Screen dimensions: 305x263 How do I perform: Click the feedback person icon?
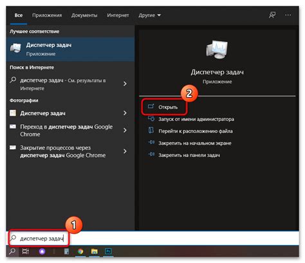[272, 15]
